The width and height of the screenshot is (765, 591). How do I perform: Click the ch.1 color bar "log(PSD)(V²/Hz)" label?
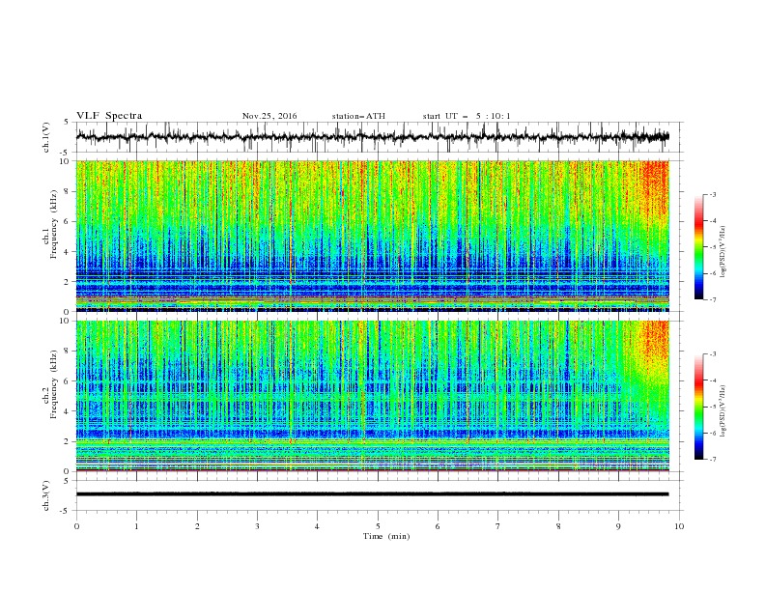723,252
